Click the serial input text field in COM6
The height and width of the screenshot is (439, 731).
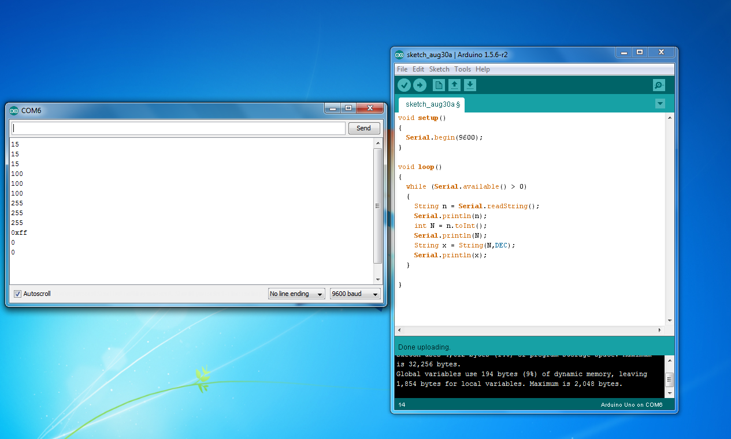(x=179, y=128)
